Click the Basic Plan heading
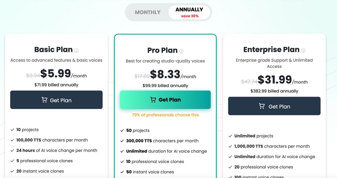 point(53,50)
